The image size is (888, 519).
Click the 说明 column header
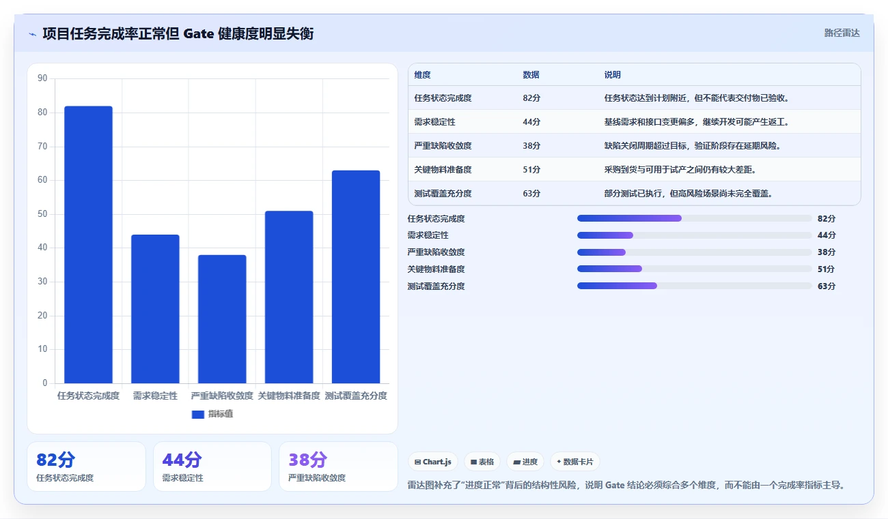pyautogui.click(x=612, y=75)
